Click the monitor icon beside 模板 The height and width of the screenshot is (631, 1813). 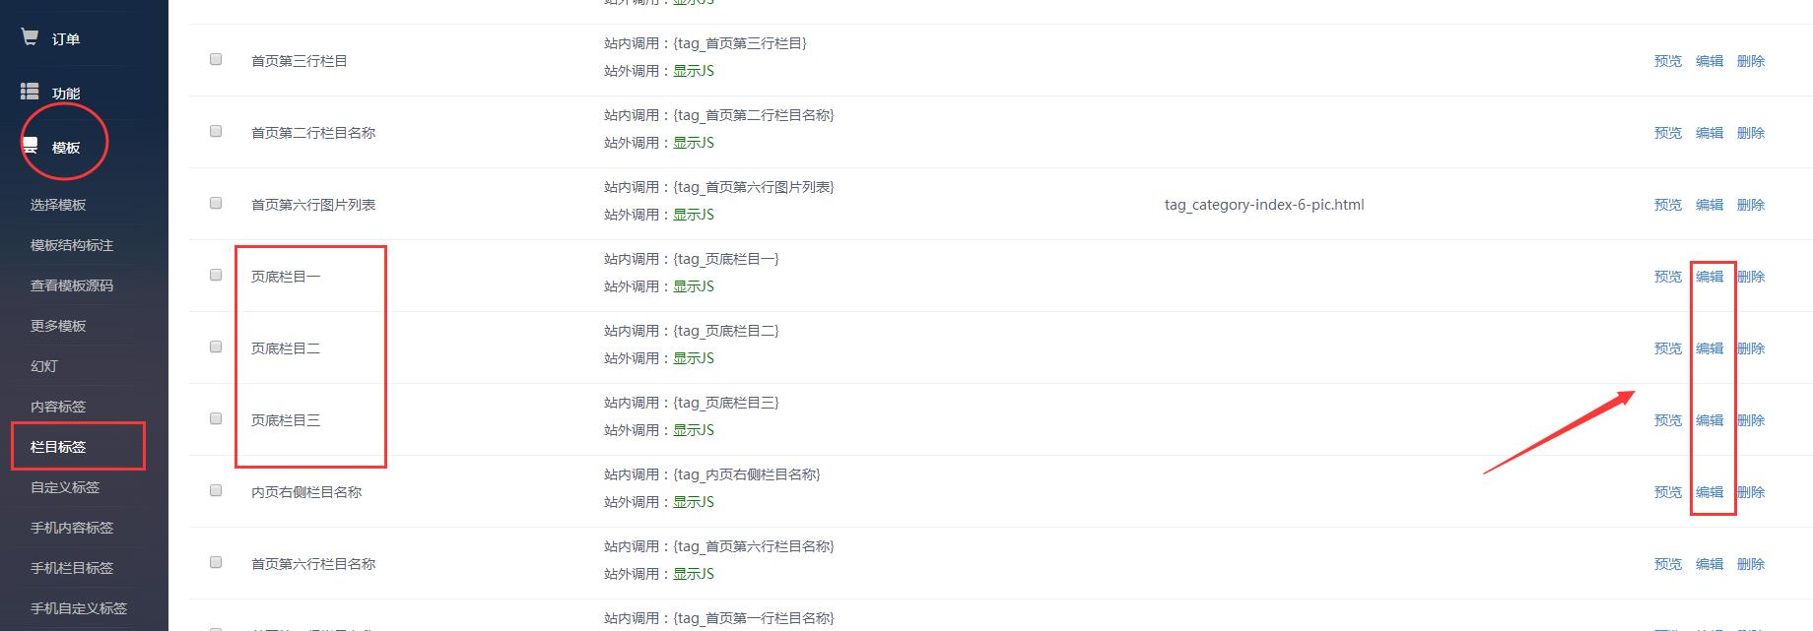click(31, 147)
